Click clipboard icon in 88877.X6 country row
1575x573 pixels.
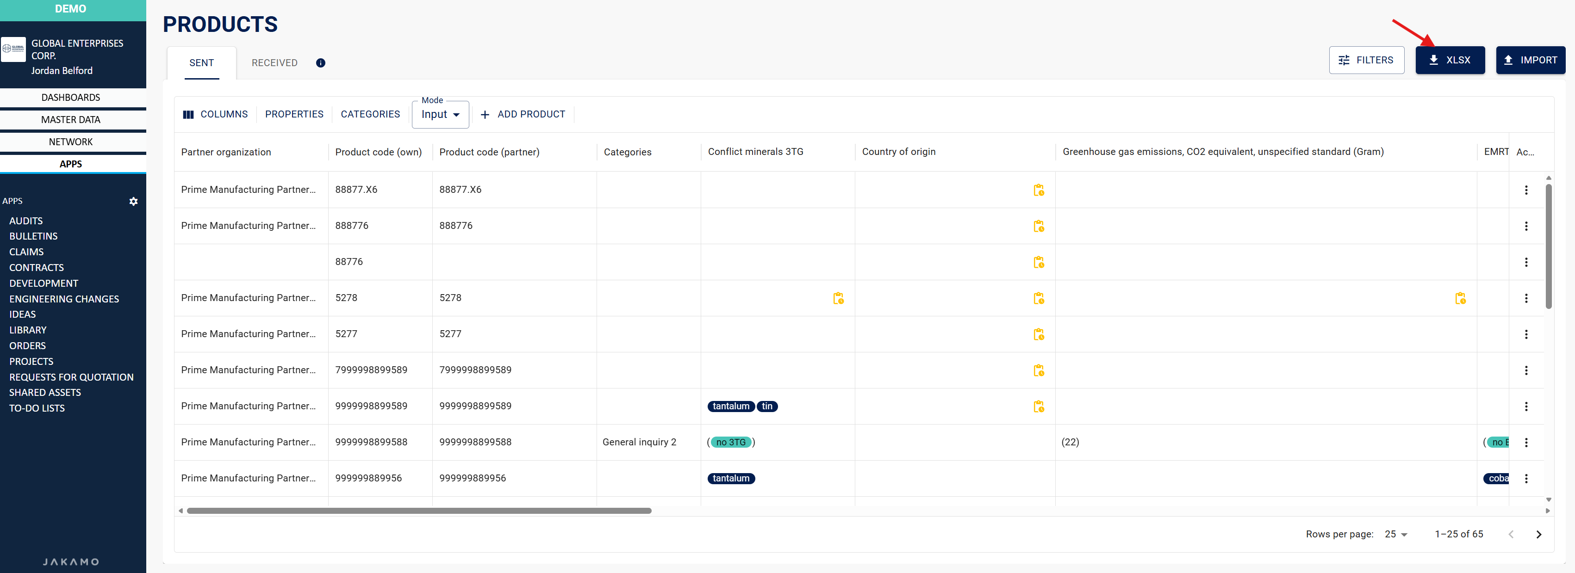[1038, 190]
